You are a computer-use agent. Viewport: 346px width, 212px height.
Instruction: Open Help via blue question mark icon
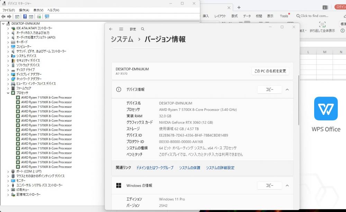pos(25,17)
